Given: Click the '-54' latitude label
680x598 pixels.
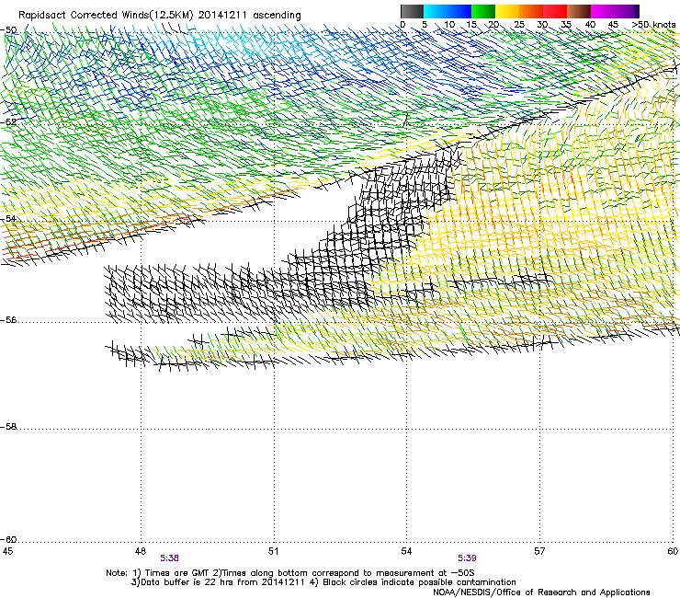Looking at the screenshot, I should point(8,218).
